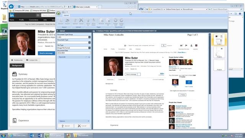Click Mike Suter's profile photo in browser
This screenshot has width=245, height=138.
tap(22, 43)
